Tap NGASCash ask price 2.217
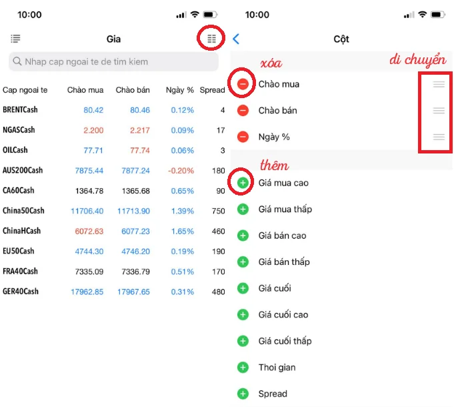The width and height of the screenshot is (454, 407). pyautogui.click(x=140, y=130)
